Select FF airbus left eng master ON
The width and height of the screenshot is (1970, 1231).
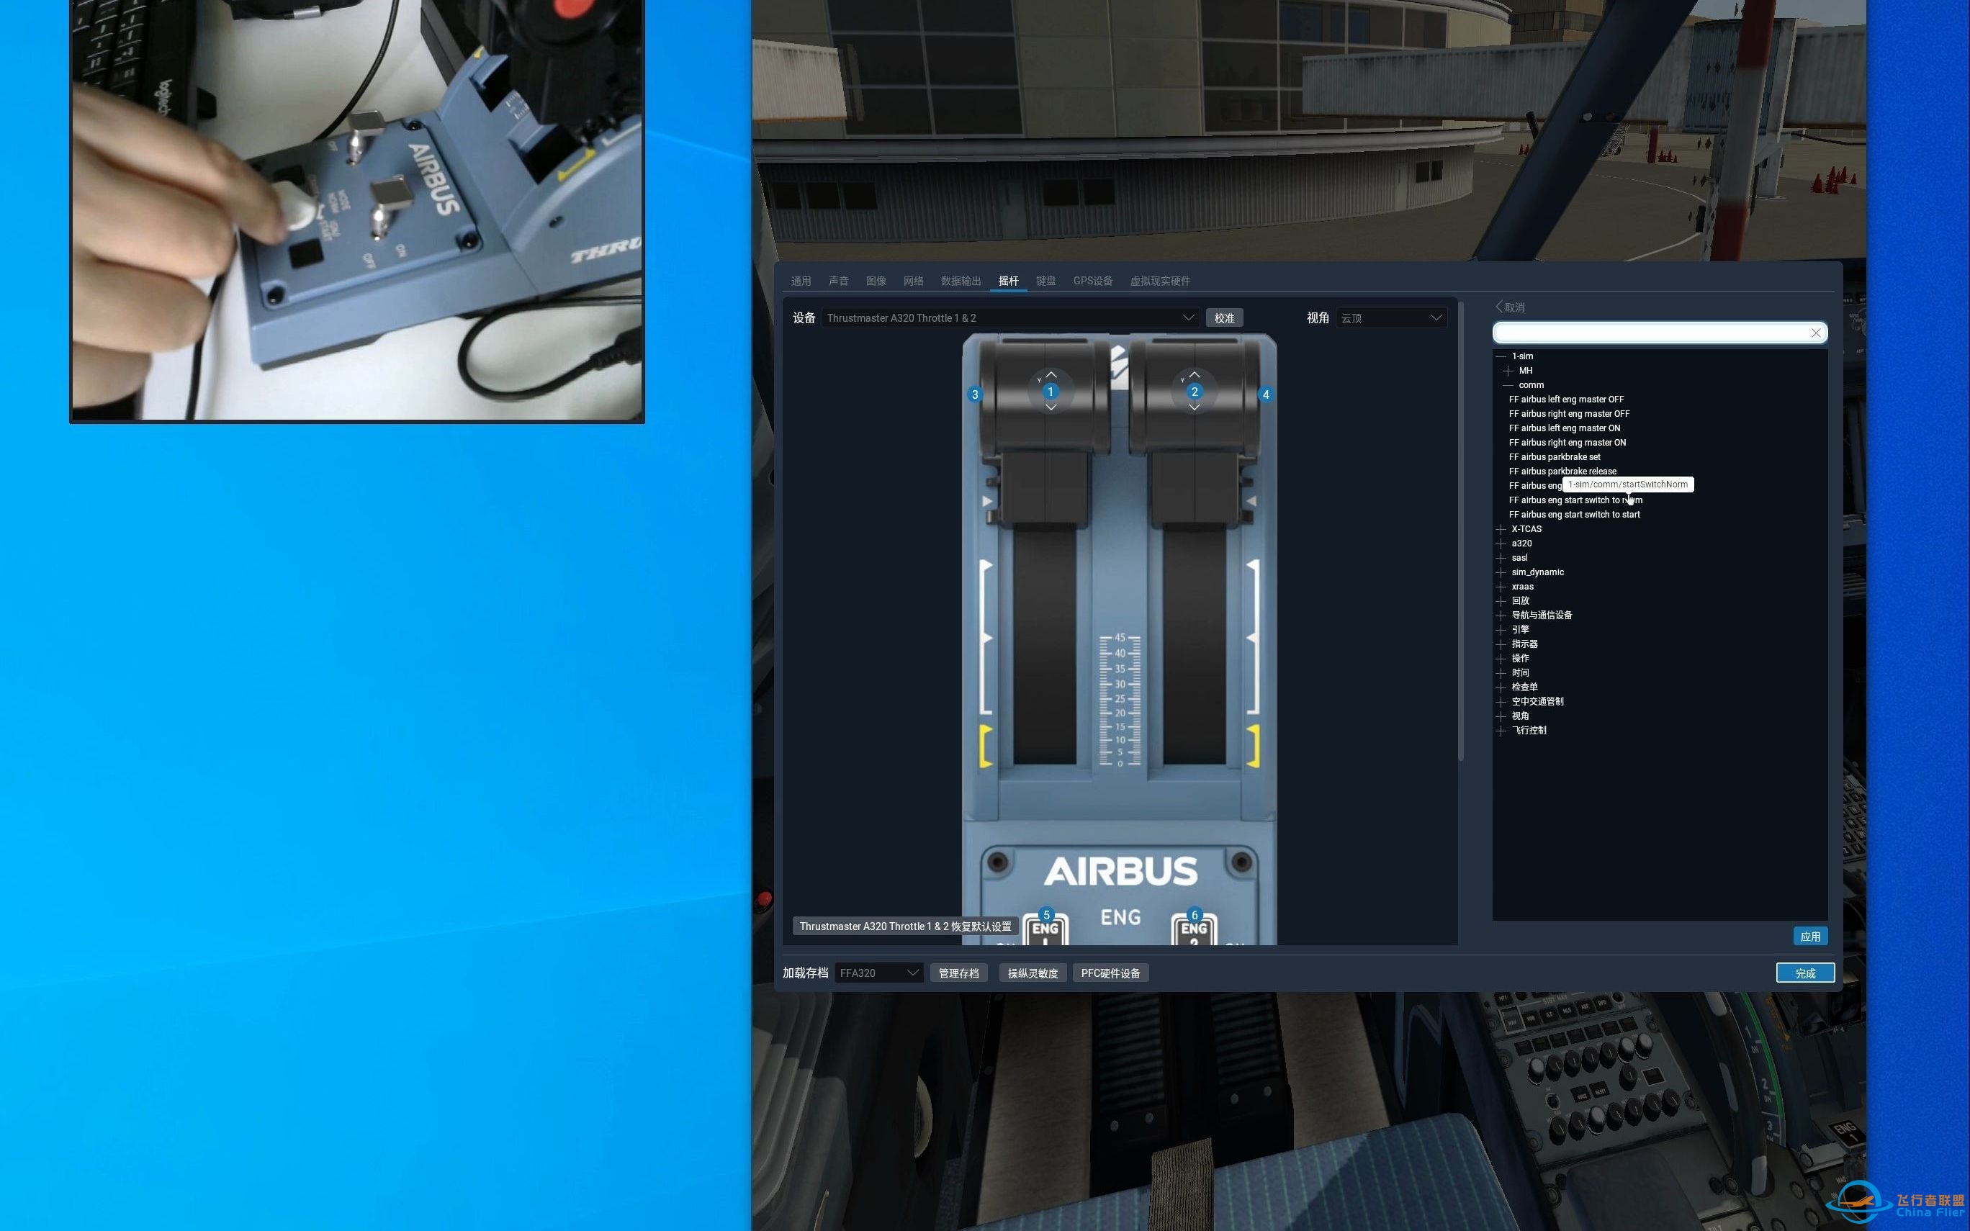coord(1565,428)
